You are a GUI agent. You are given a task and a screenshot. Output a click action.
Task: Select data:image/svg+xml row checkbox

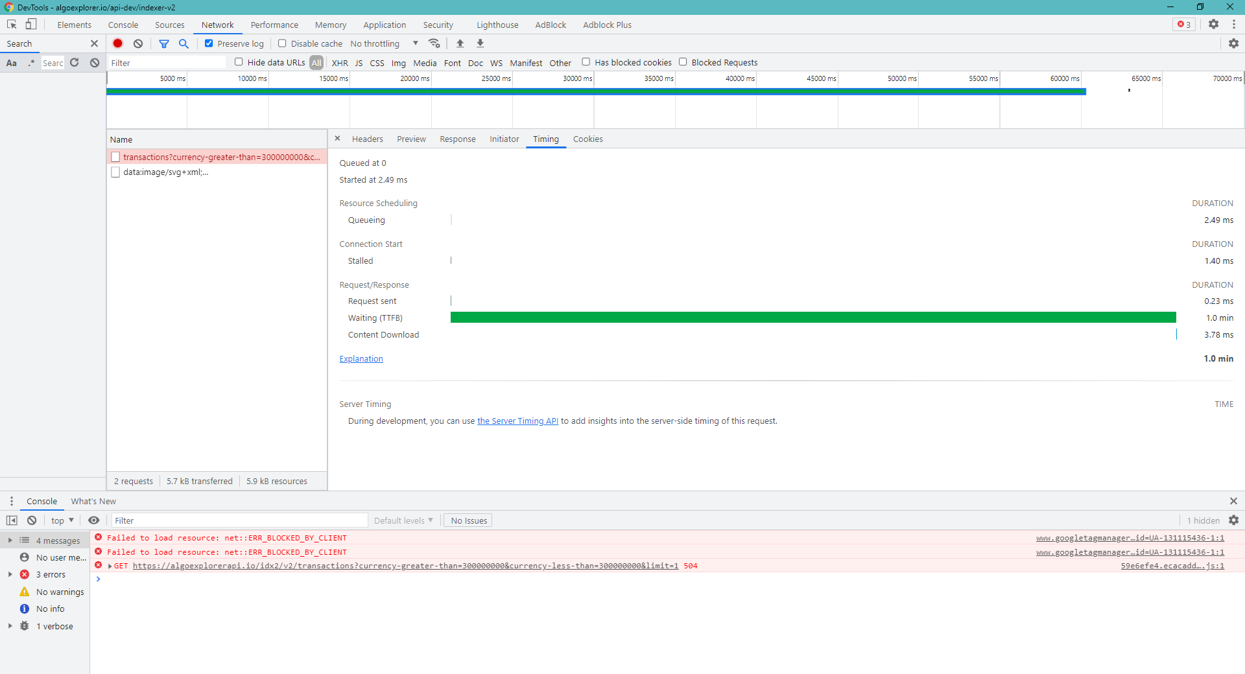tap(115, 172)
